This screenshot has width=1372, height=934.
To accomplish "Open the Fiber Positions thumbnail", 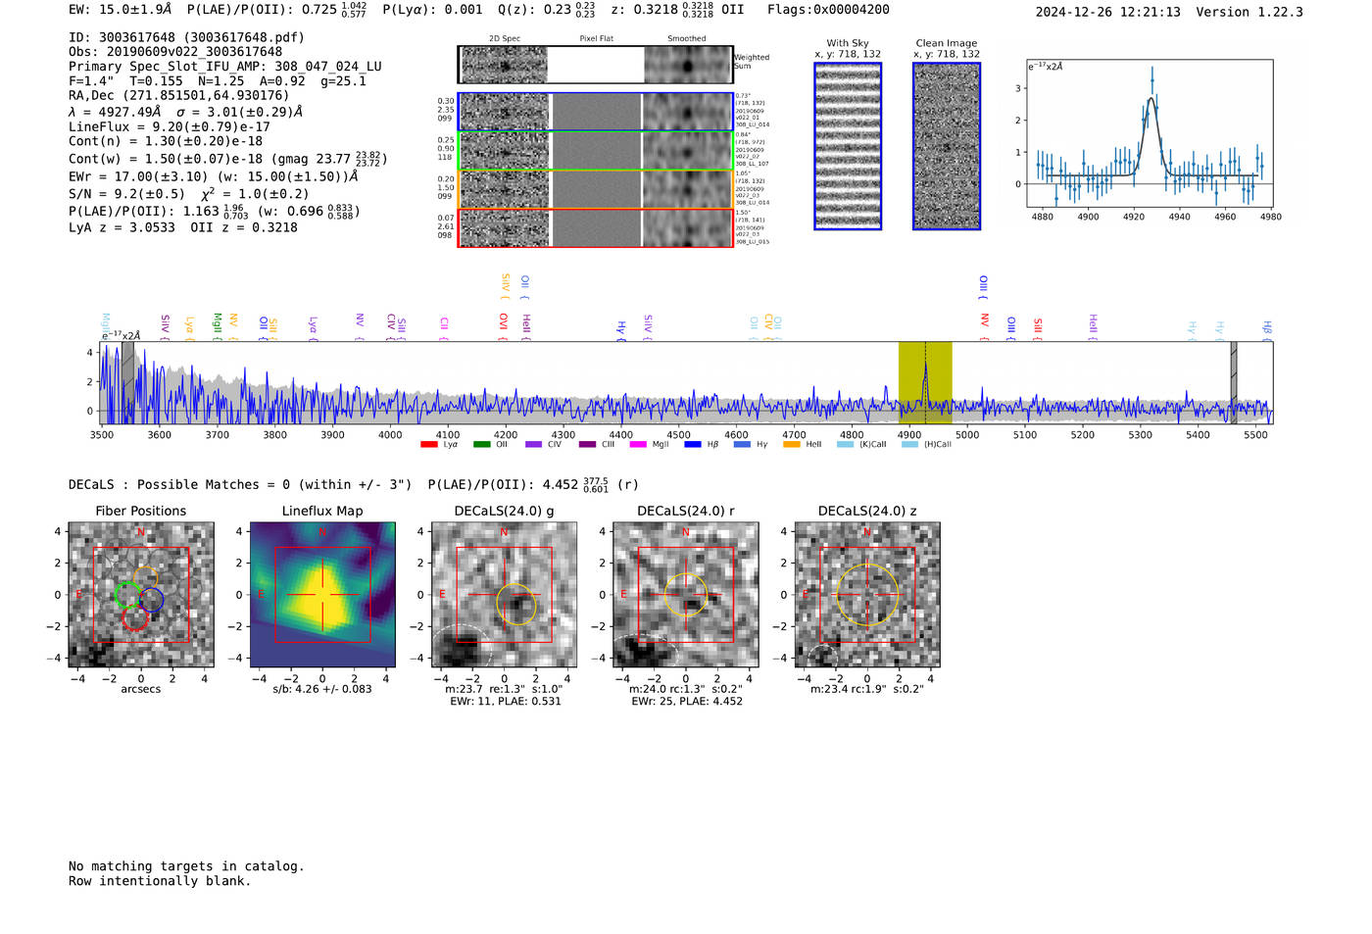I will click(x=141, y=595).
